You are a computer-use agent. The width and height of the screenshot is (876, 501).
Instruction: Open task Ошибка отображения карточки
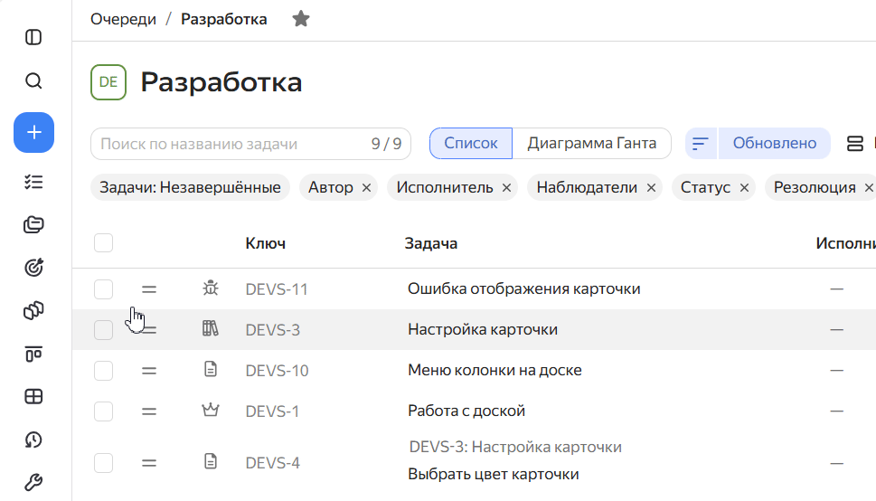click(x=524, y=289)
